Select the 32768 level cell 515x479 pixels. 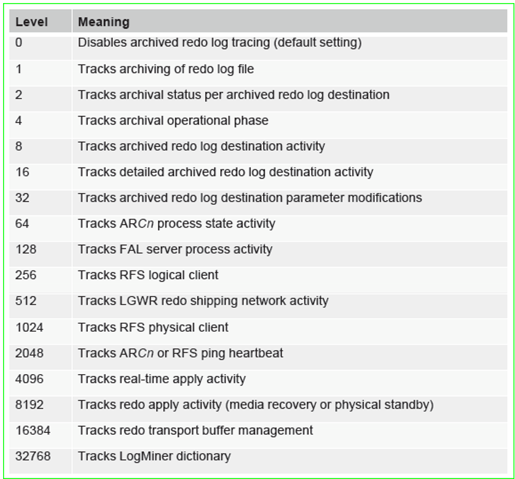pos(41,461)
